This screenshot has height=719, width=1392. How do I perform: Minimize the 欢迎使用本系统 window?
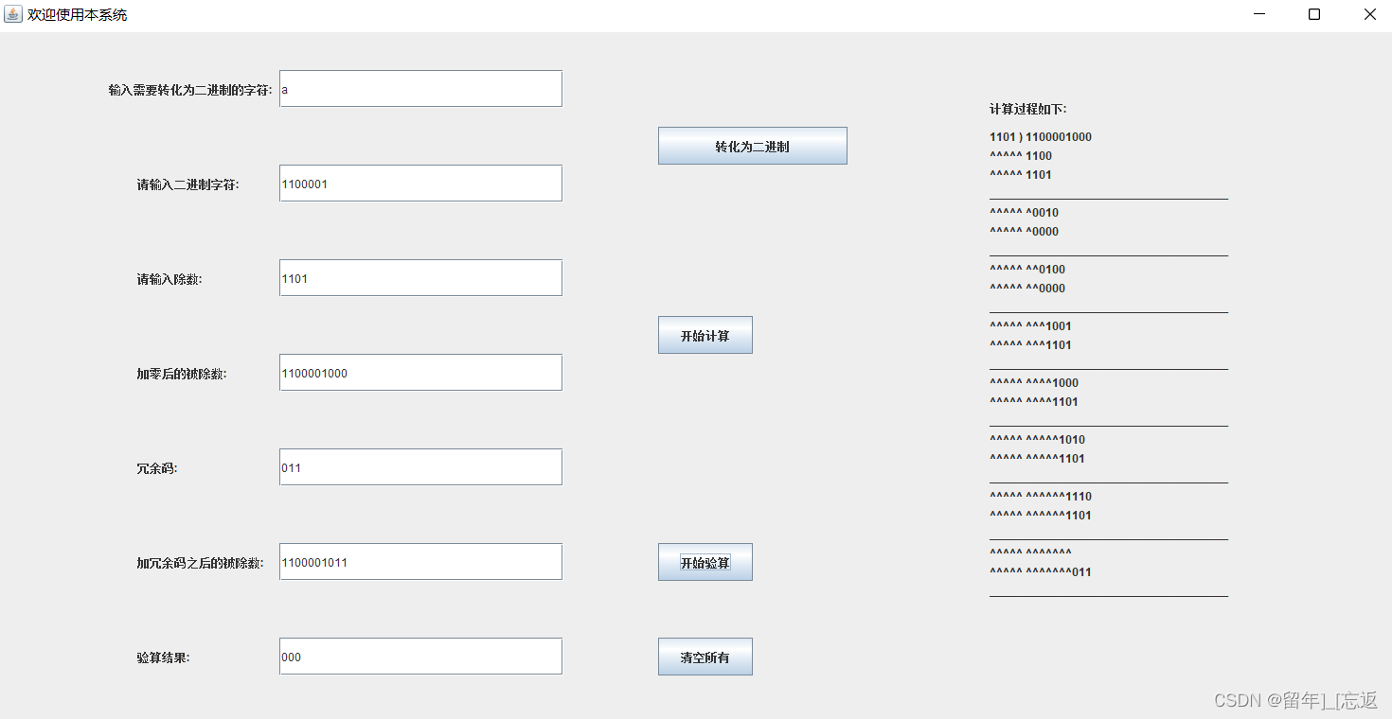[x=1259, y=14]
